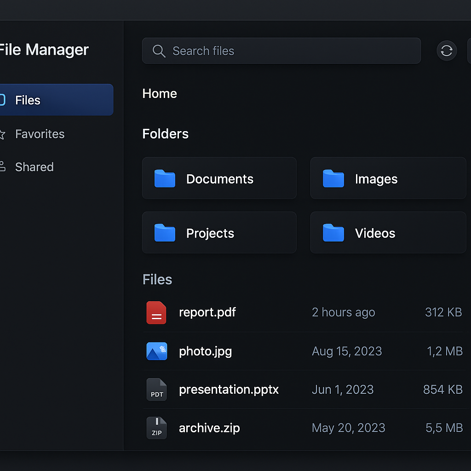This screenshot has height=471, width=471.
Task: Click the File Manager app title
Action: pos(44,50)
